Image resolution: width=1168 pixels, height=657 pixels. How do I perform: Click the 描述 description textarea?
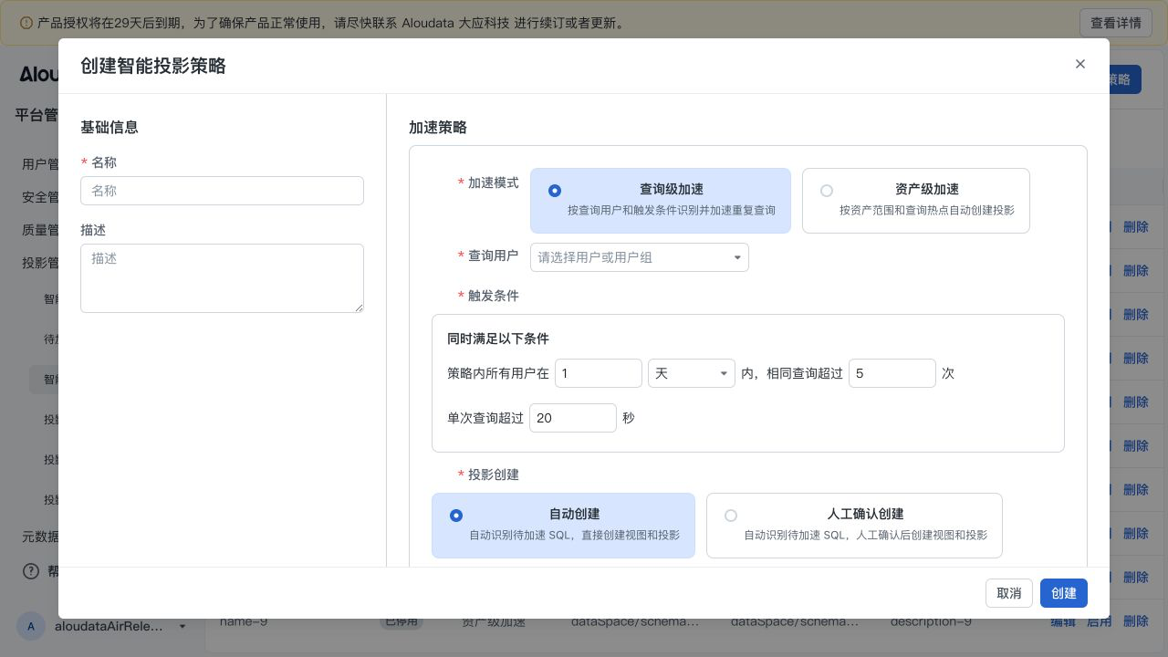point(222,278)
